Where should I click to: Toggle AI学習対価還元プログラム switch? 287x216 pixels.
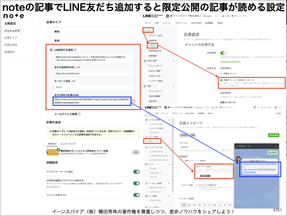coord(136,183)
